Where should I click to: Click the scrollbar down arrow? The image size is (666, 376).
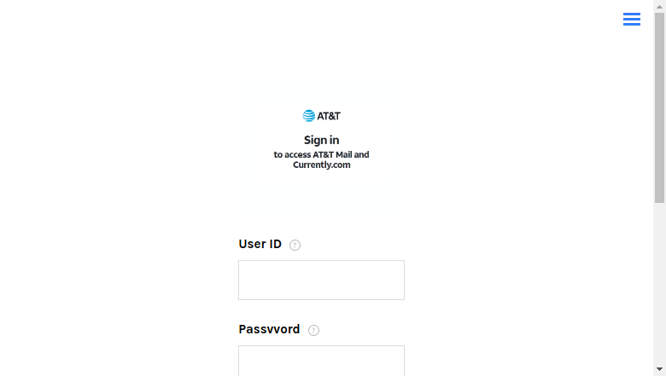tap(659, 370)
